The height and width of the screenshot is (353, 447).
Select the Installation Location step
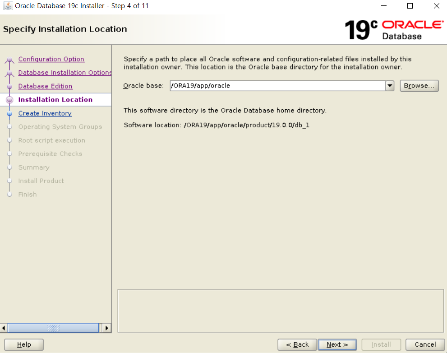(55, 100)
